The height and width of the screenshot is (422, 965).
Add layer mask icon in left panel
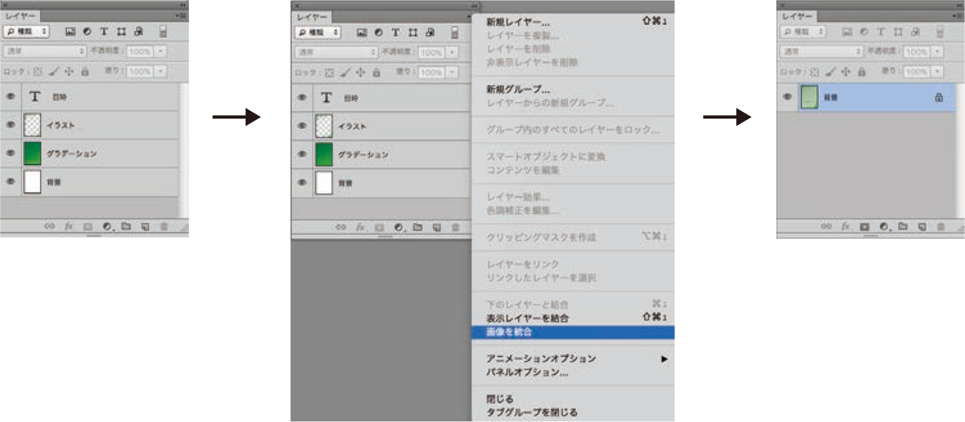click(x=88, y=226)
